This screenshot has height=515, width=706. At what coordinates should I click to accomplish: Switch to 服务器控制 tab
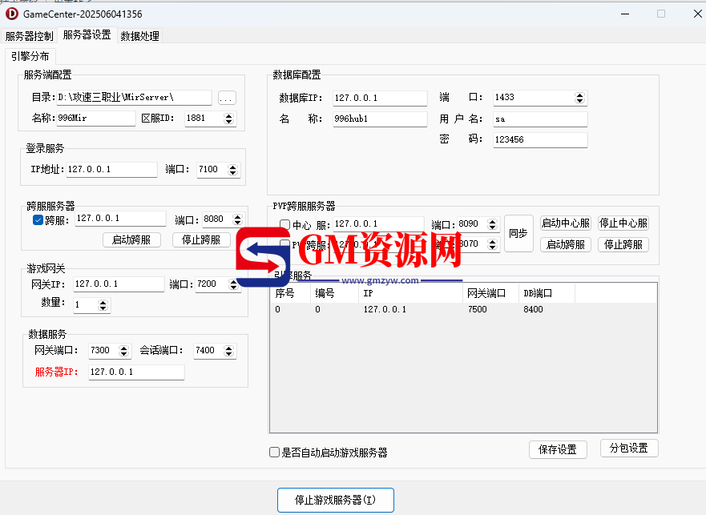(30, 36)
